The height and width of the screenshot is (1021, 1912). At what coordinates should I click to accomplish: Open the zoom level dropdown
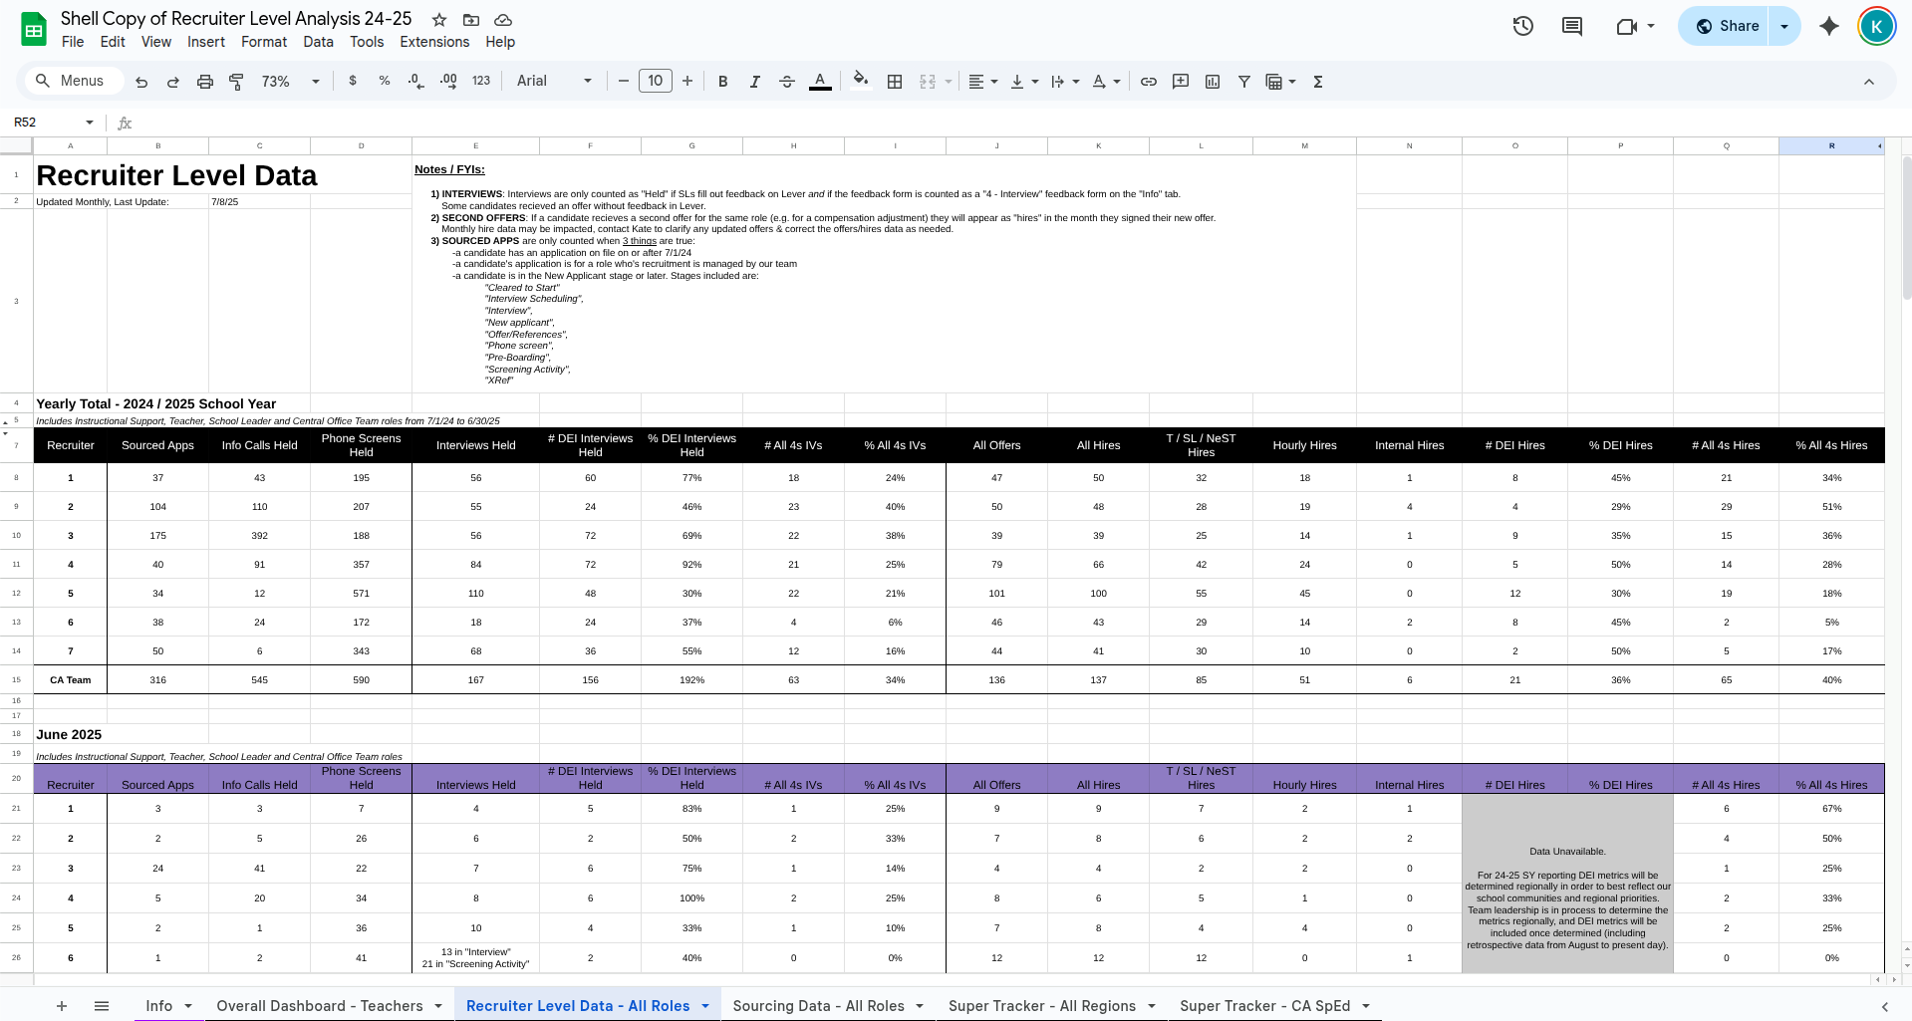tap(289, 81)
